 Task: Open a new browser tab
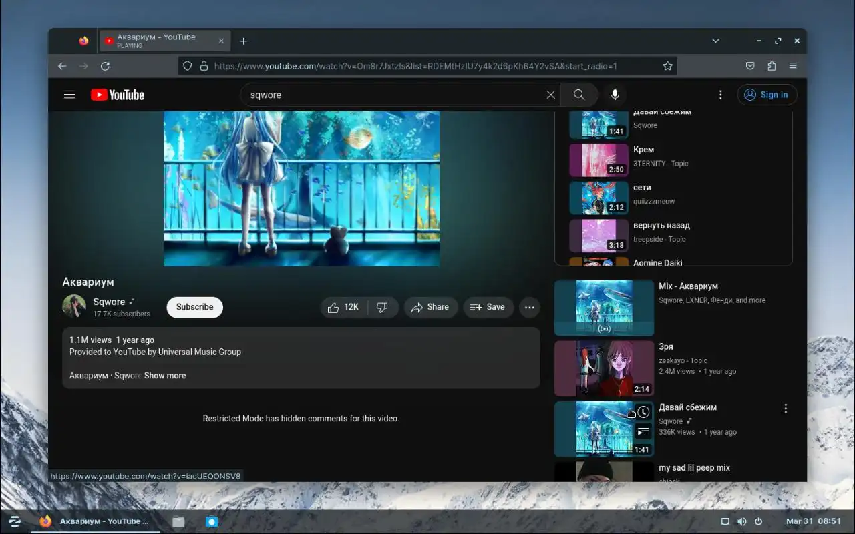pos(244,41)
